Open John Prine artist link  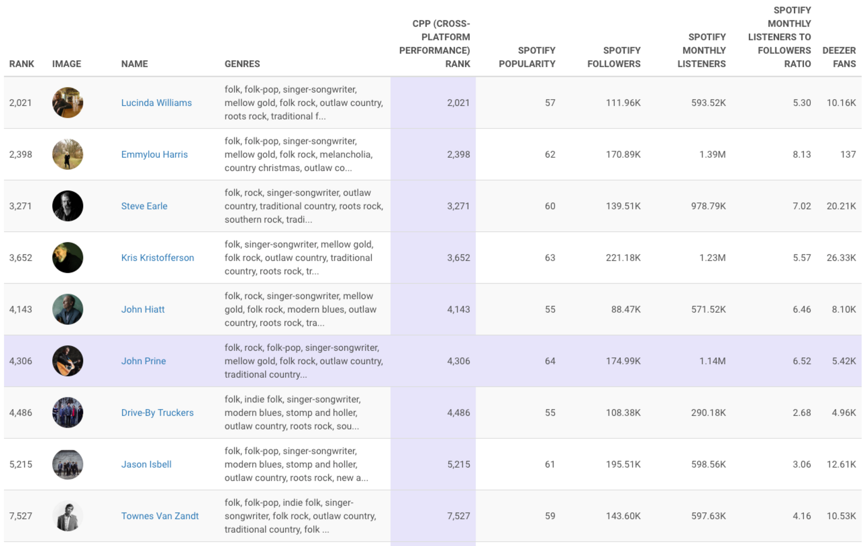click(x=143, y=361)
